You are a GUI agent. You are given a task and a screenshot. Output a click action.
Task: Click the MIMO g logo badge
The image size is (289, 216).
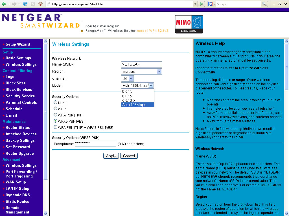[189, 24]
